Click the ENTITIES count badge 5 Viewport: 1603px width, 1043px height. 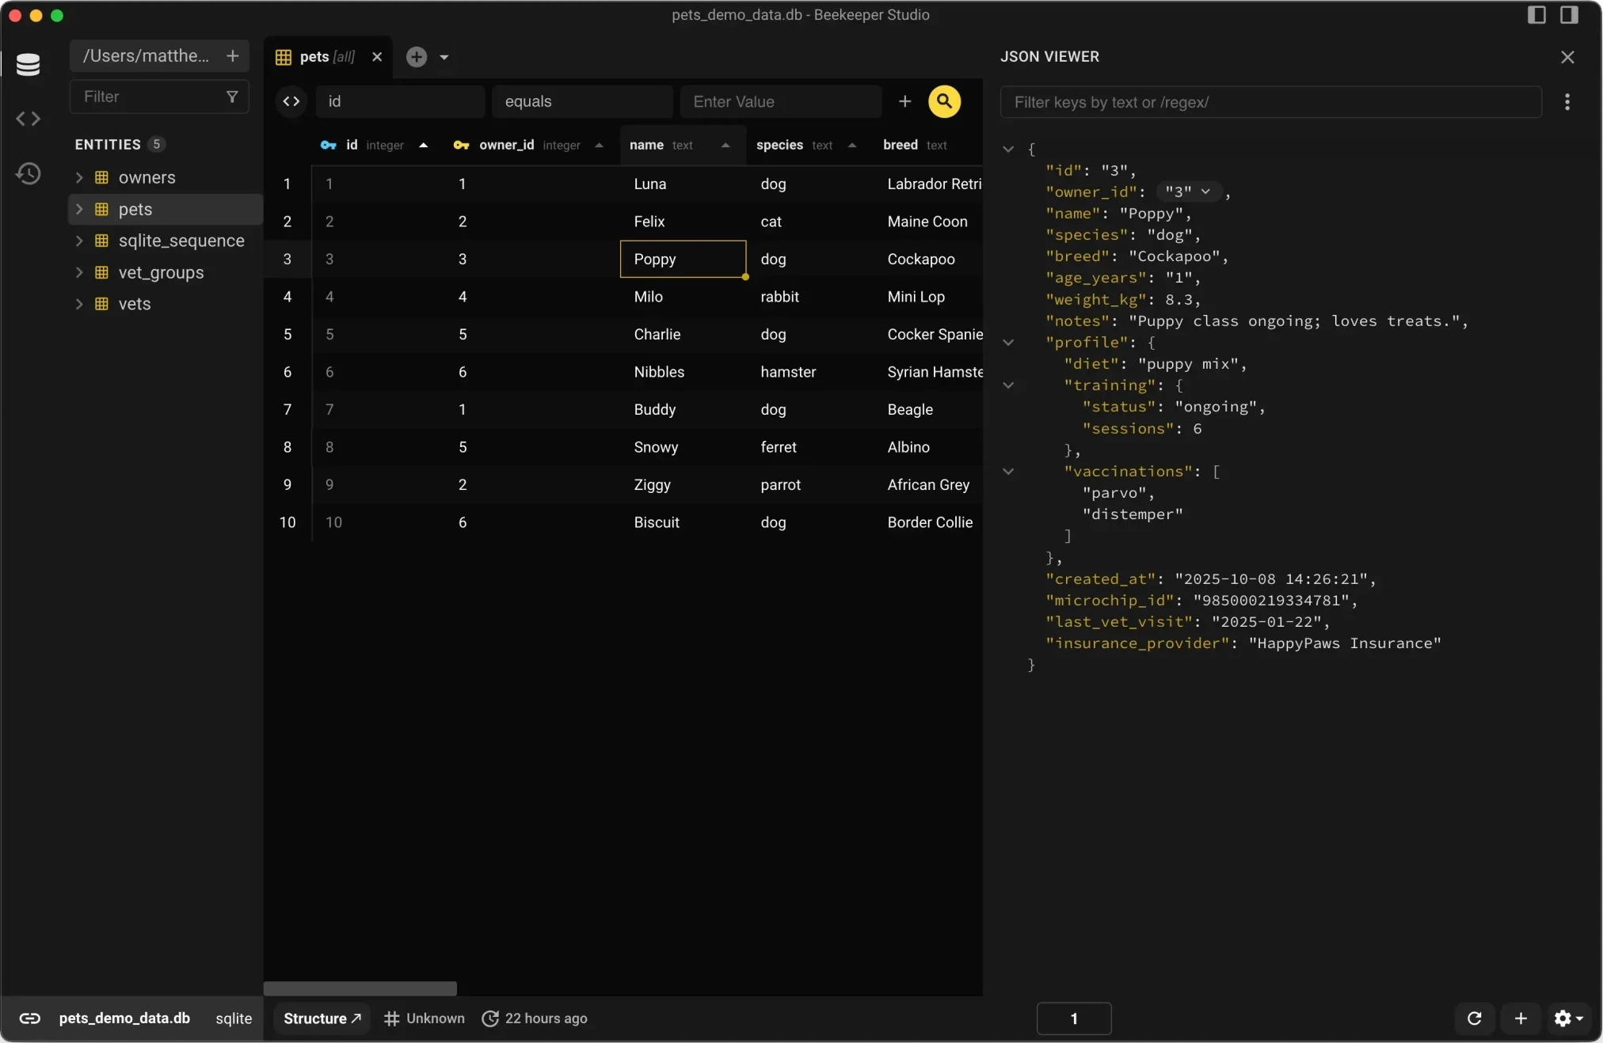[x=156, y=144]
